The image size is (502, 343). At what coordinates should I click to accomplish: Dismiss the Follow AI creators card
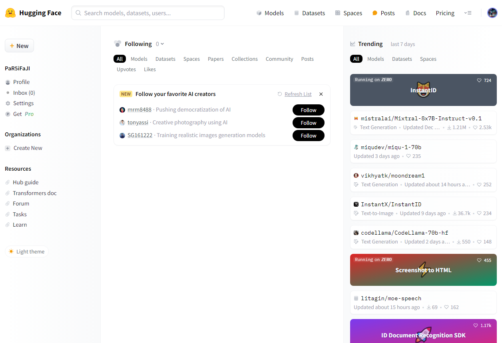pyautogui.click(x=321, y=94)
